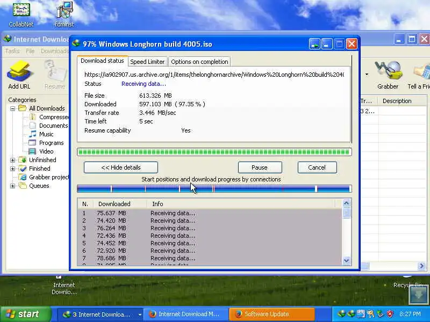Screen dimensions: 430x322
Task: Click the Info column header
Action: [x=241, y=204]
